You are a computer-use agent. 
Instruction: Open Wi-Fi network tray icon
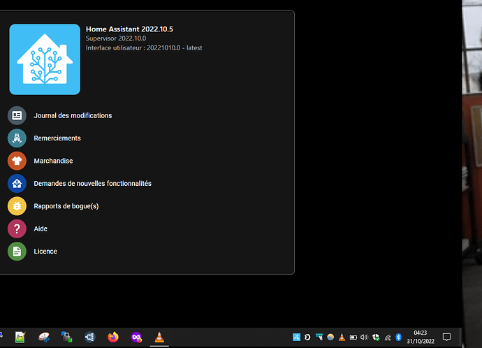pyautogui.click(x=388, y=338)
